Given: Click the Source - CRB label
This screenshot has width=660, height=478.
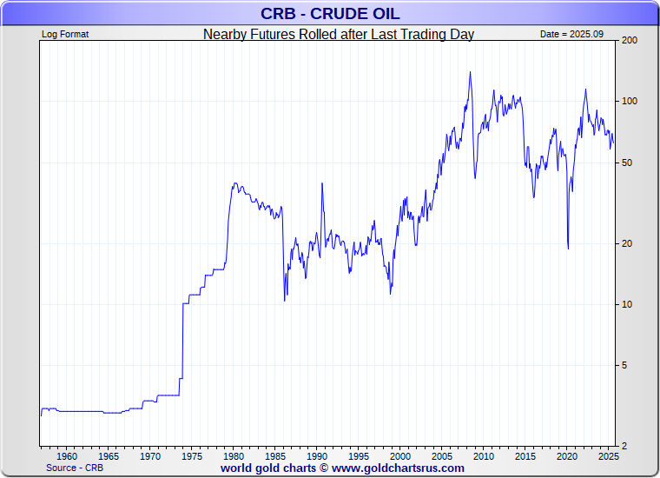Looking at the screenshot, I should (x=75, y=468).
